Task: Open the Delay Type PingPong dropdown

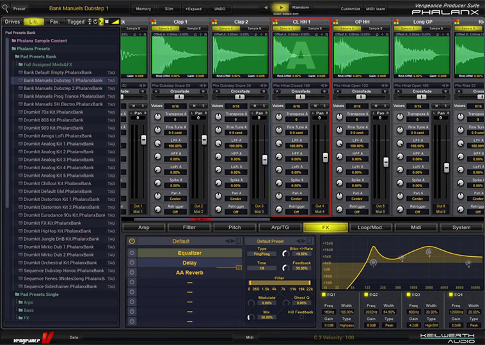Action: point(262,254)
